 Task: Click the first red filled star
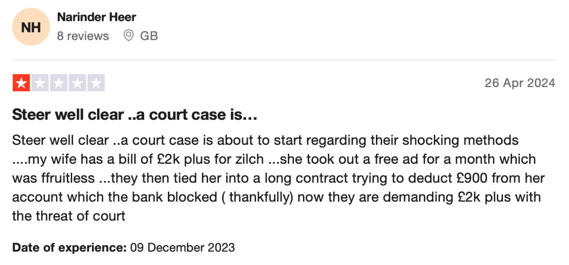pyautogui.click(x=21, y=83)
